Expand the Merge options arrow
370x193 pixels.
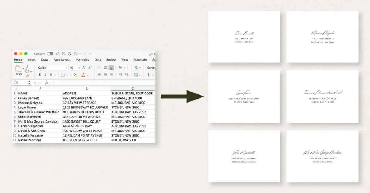click(140, 75)
